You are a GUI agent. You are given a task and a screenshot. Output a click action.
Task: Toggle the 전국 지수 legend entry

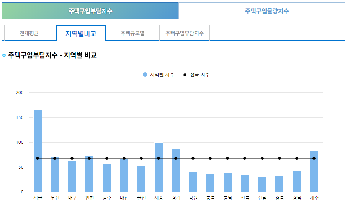[x=196, y=75]
